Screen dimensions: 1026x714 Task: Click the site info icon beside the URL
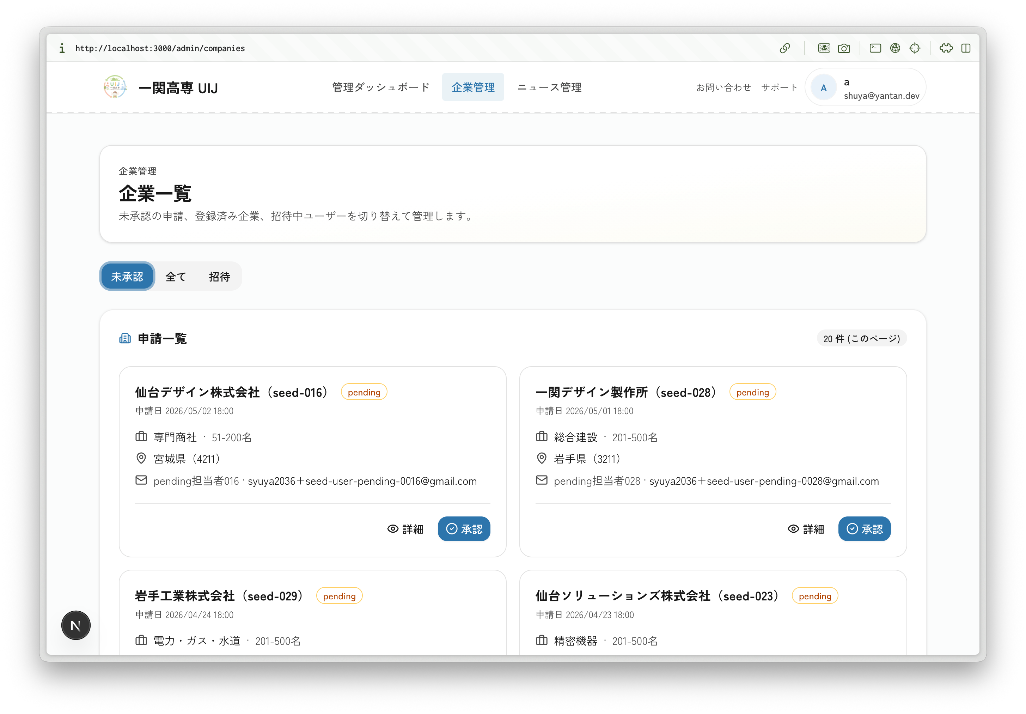pos(62,48)
